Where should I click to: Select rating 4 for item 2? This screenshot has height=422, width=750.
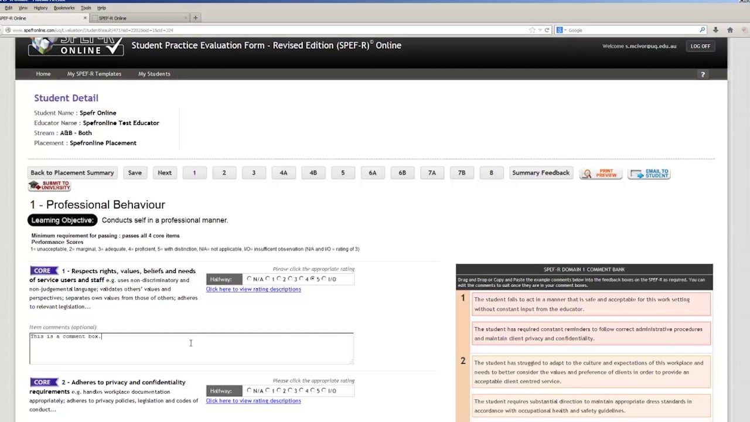pos(301,390)
